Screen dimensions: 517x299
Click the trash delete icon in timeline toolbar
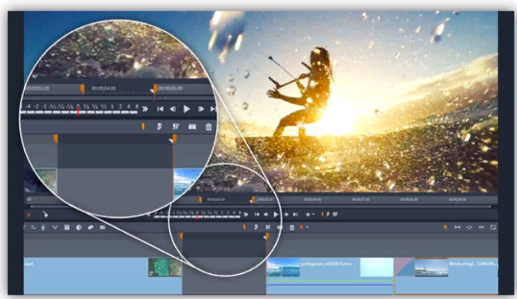coord(292,227)
